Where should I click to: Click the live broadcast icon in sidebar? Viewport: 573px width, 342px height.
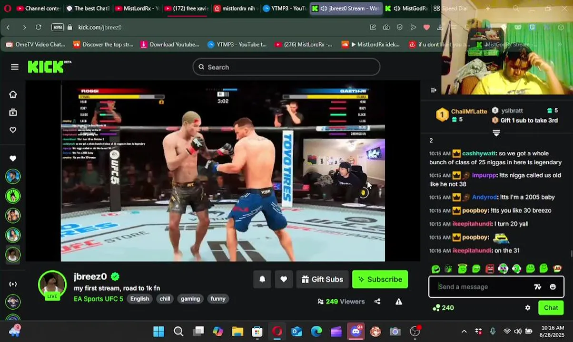pos(13,284)
